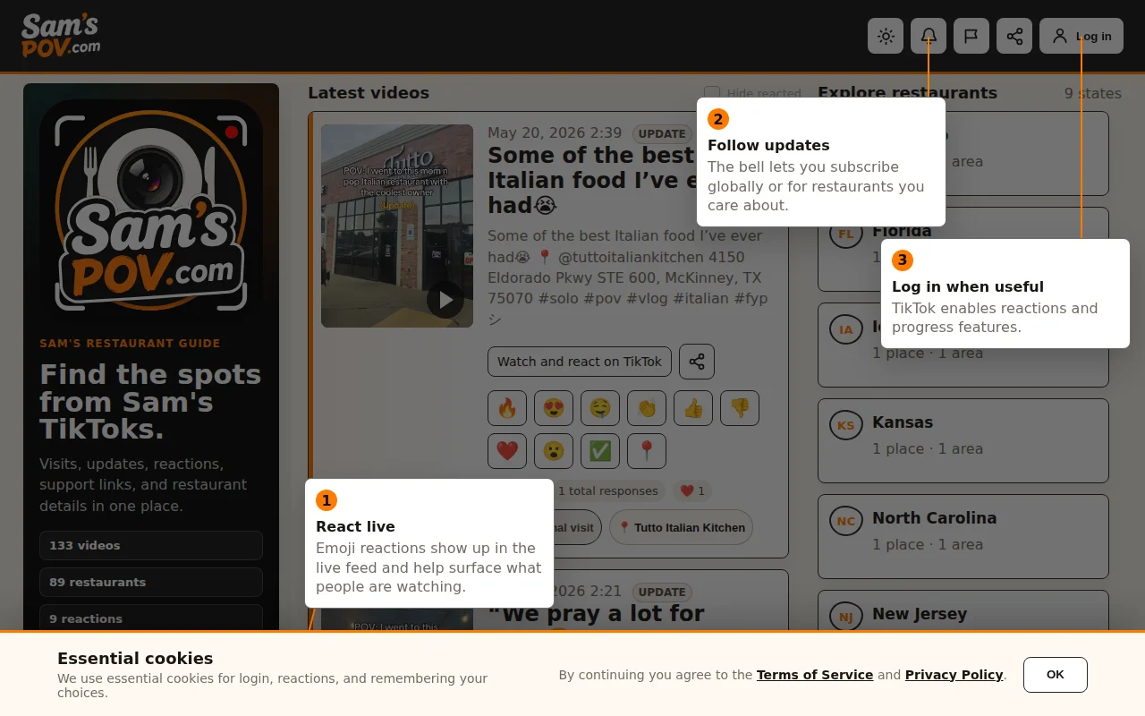Toggle the Hide reacted checkbox
Image resolution: width=1145 pixels, height=716 pixels.
pyautogui.click(x=712, y=93)
